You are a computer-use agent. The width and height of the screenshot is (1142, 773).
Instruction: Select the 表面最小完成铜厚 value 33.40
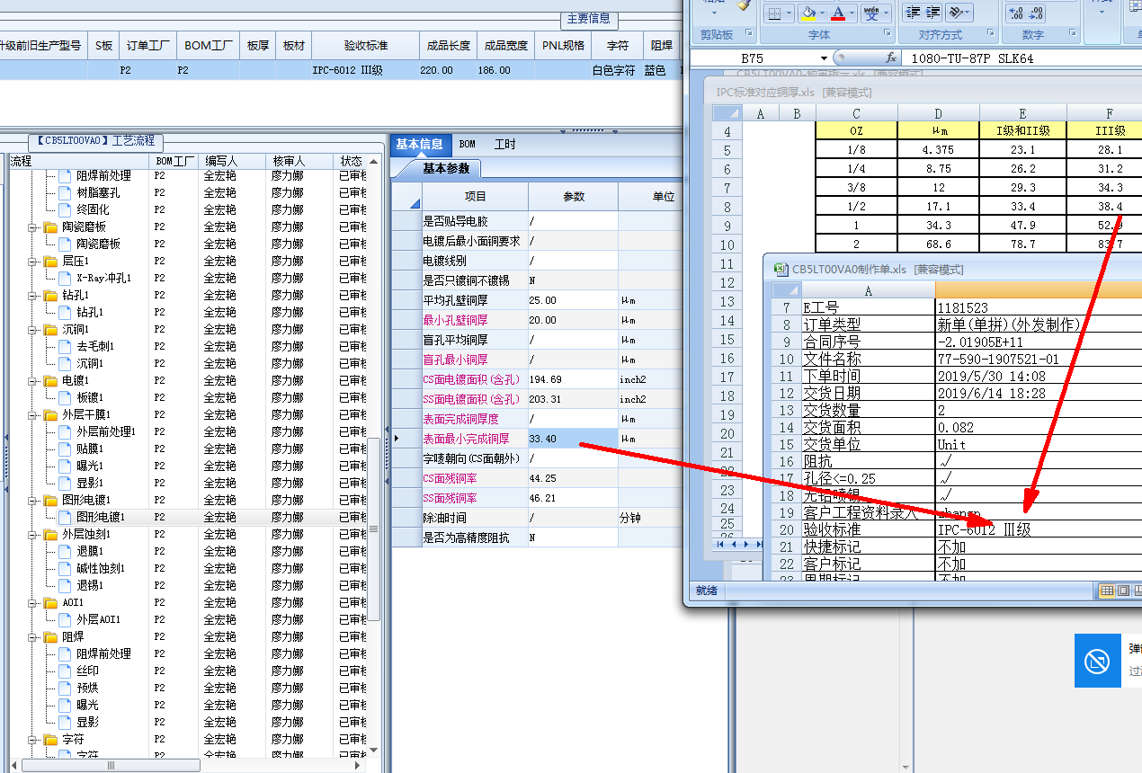[573, 439]
